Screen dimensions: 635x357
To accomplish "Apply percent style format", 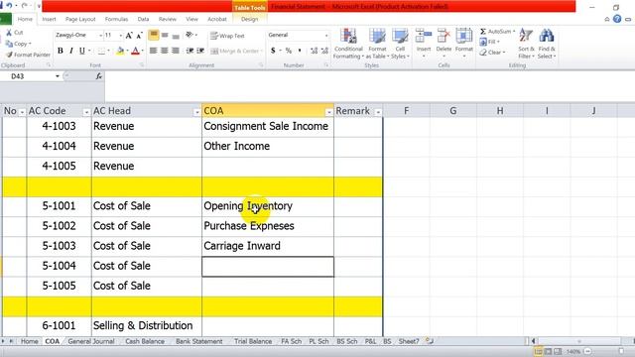I will pos(289,51).
